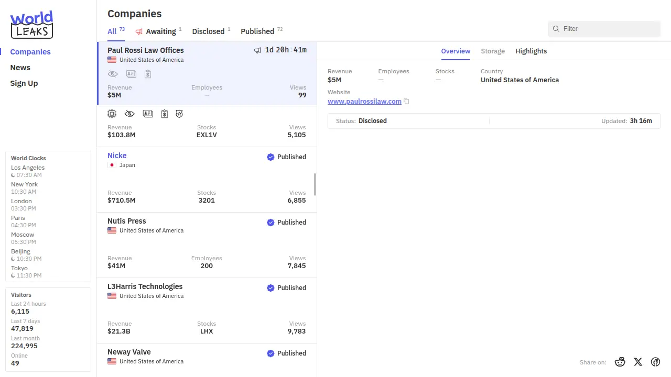
Task: Click the police badge icon above EXL1V row
Action: click(x=179, y=114)
